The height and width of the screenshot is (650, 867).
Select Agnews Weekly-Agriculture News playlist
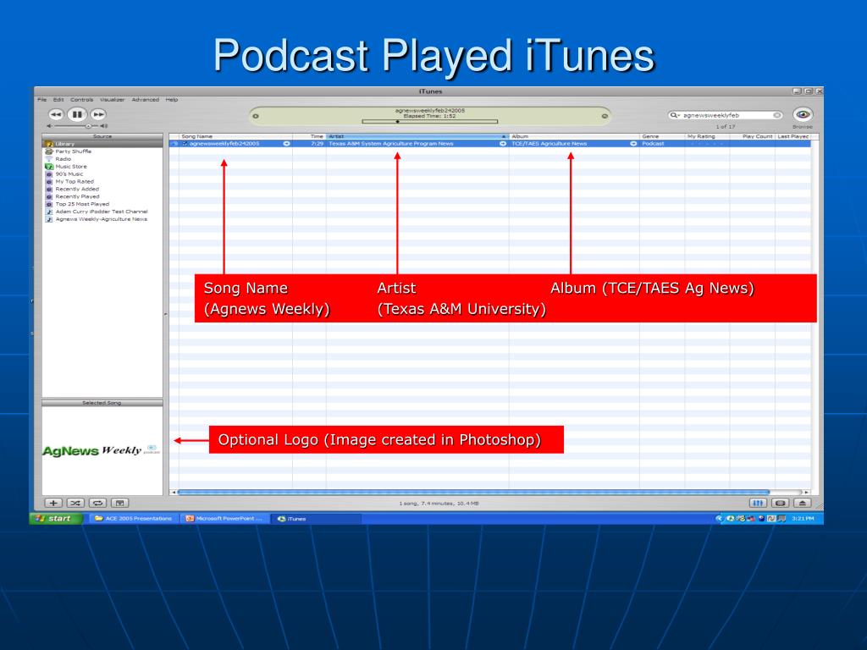tap(102, 219)
